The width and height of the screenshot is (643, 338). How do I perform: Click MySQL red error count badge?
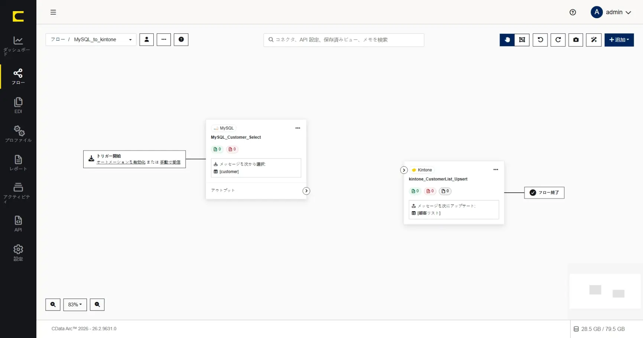click(232, 149)
